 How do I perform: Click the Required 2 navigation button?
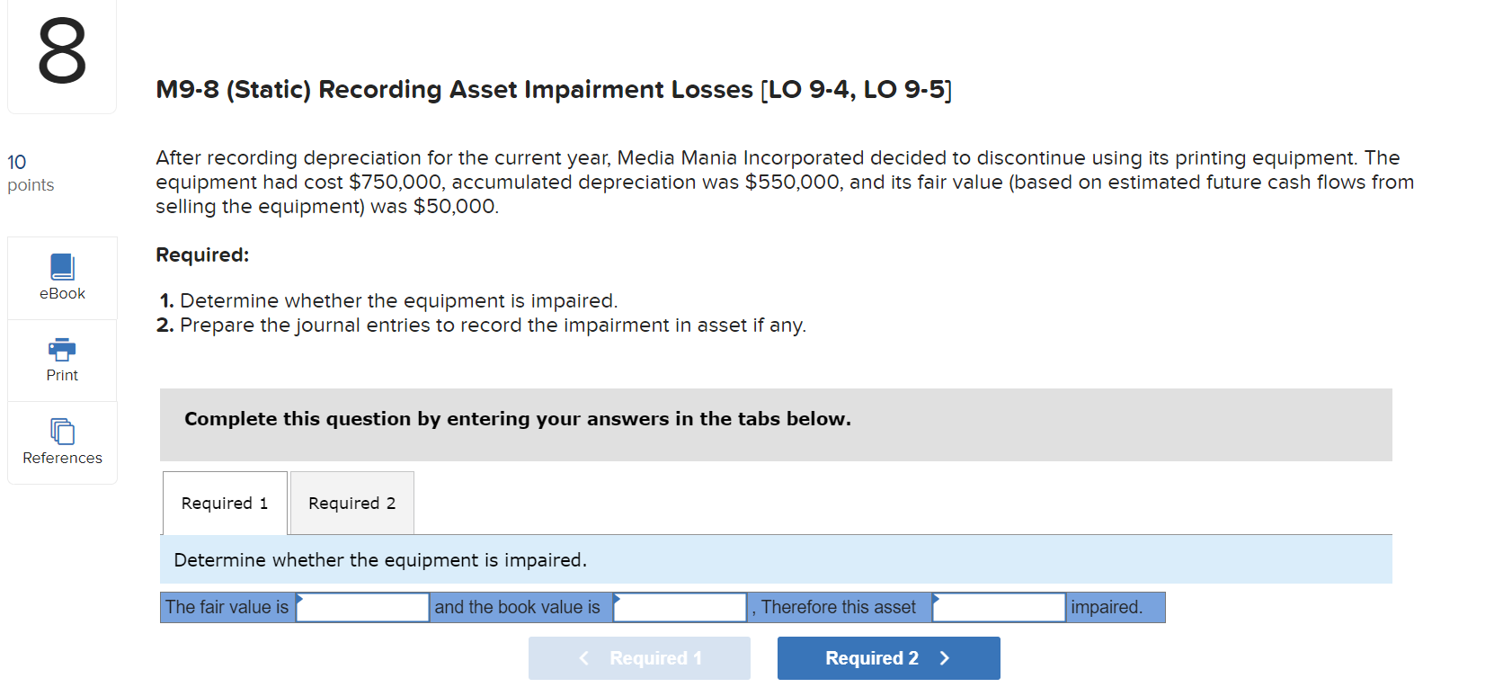(888, 657)
